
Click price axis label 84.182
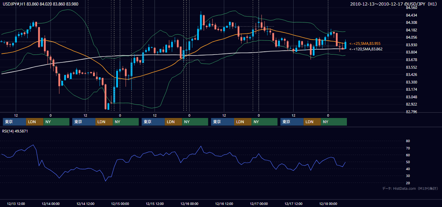point(412,30)
